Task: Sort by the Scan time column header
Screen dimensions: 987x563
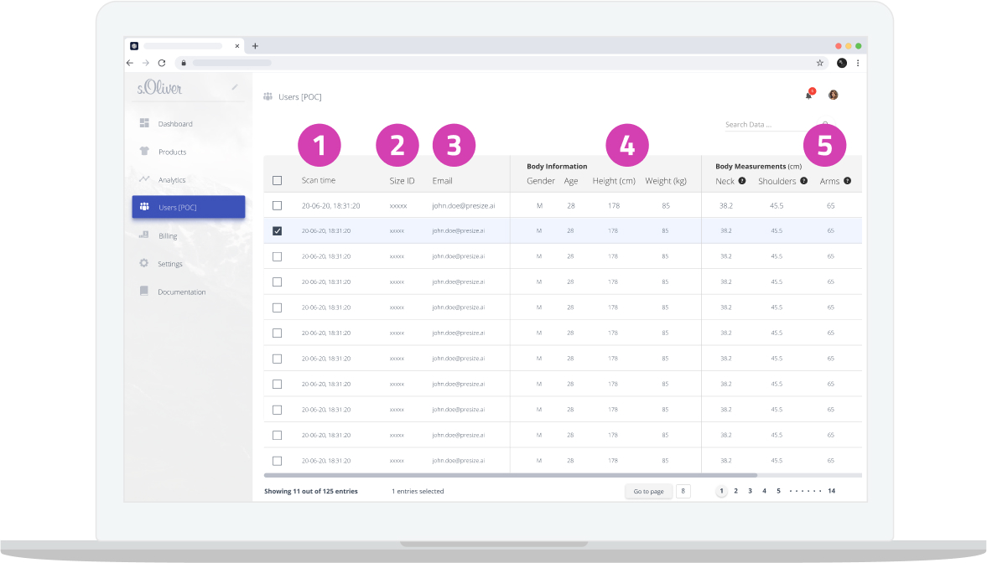Action: pos(319,180)
